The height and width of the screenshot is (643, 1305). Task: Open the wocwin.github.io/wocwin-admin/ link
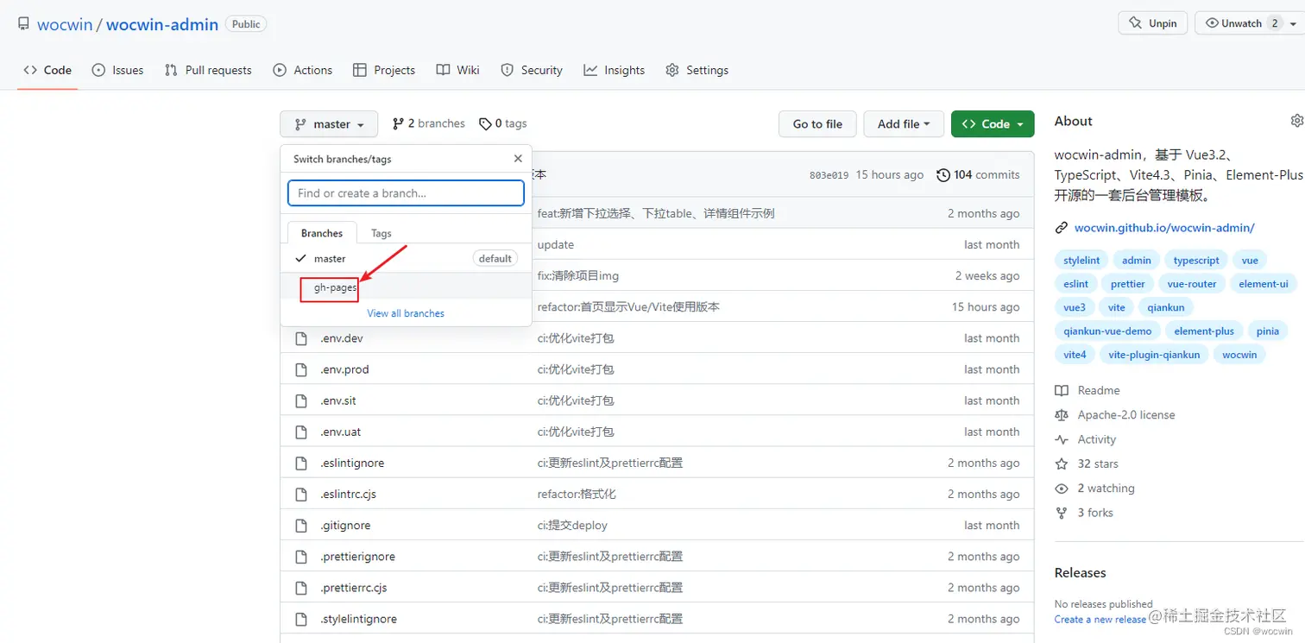point(1164,228)
